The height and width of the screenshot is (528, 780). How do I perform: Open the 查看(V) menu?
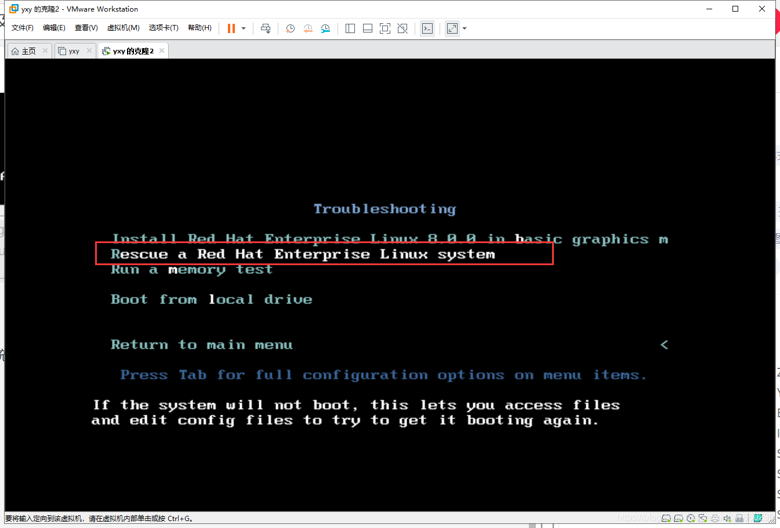point(86,28)
